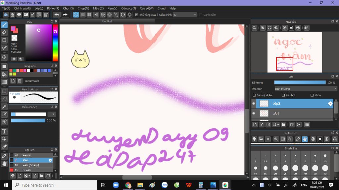The height and width of the screenshot is (190, 339).
Task: Toggle visibility of layer Lớp3
Action: pyautogui.click(x=254, y=103)
